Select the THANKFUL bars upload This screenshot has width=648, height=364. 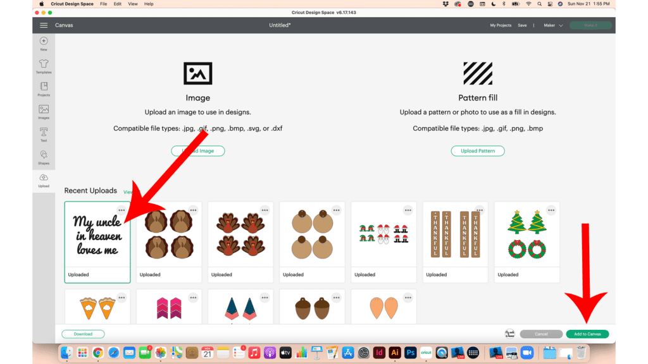pos(455,242)
